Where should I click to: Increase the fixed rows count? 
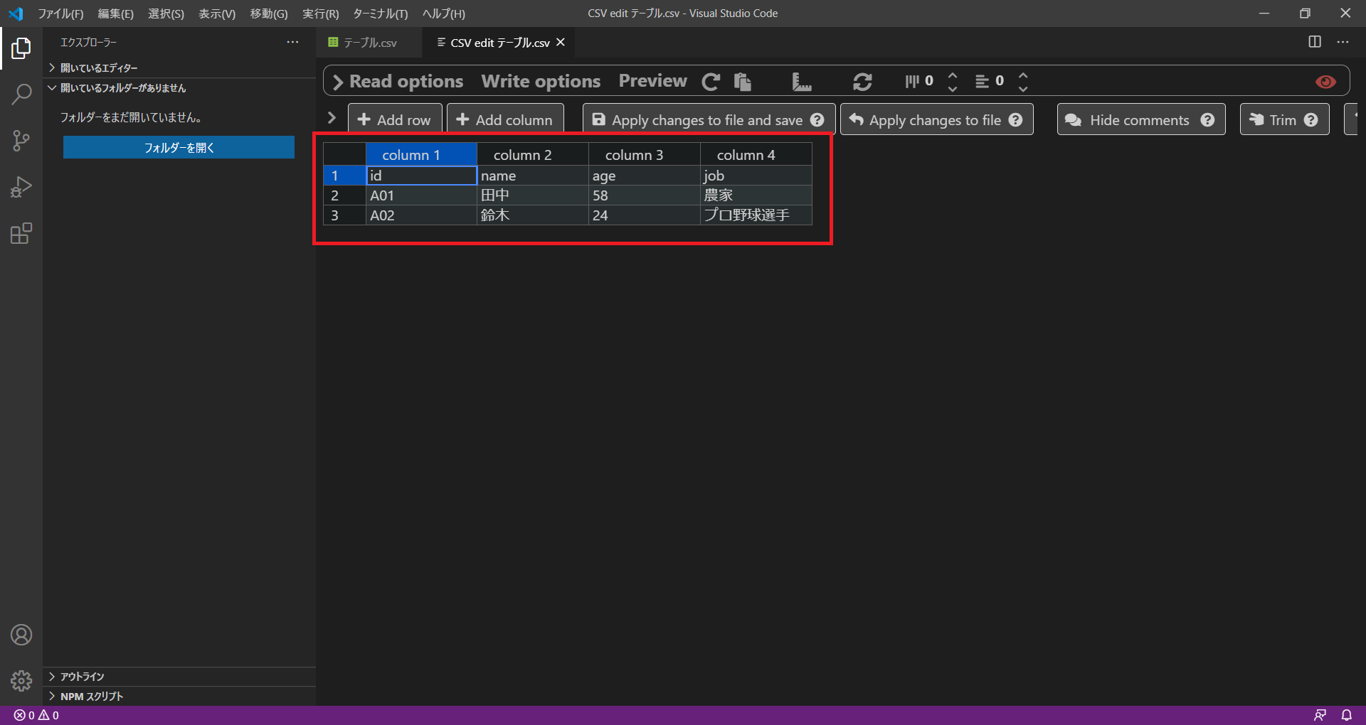pos(1023,75)
